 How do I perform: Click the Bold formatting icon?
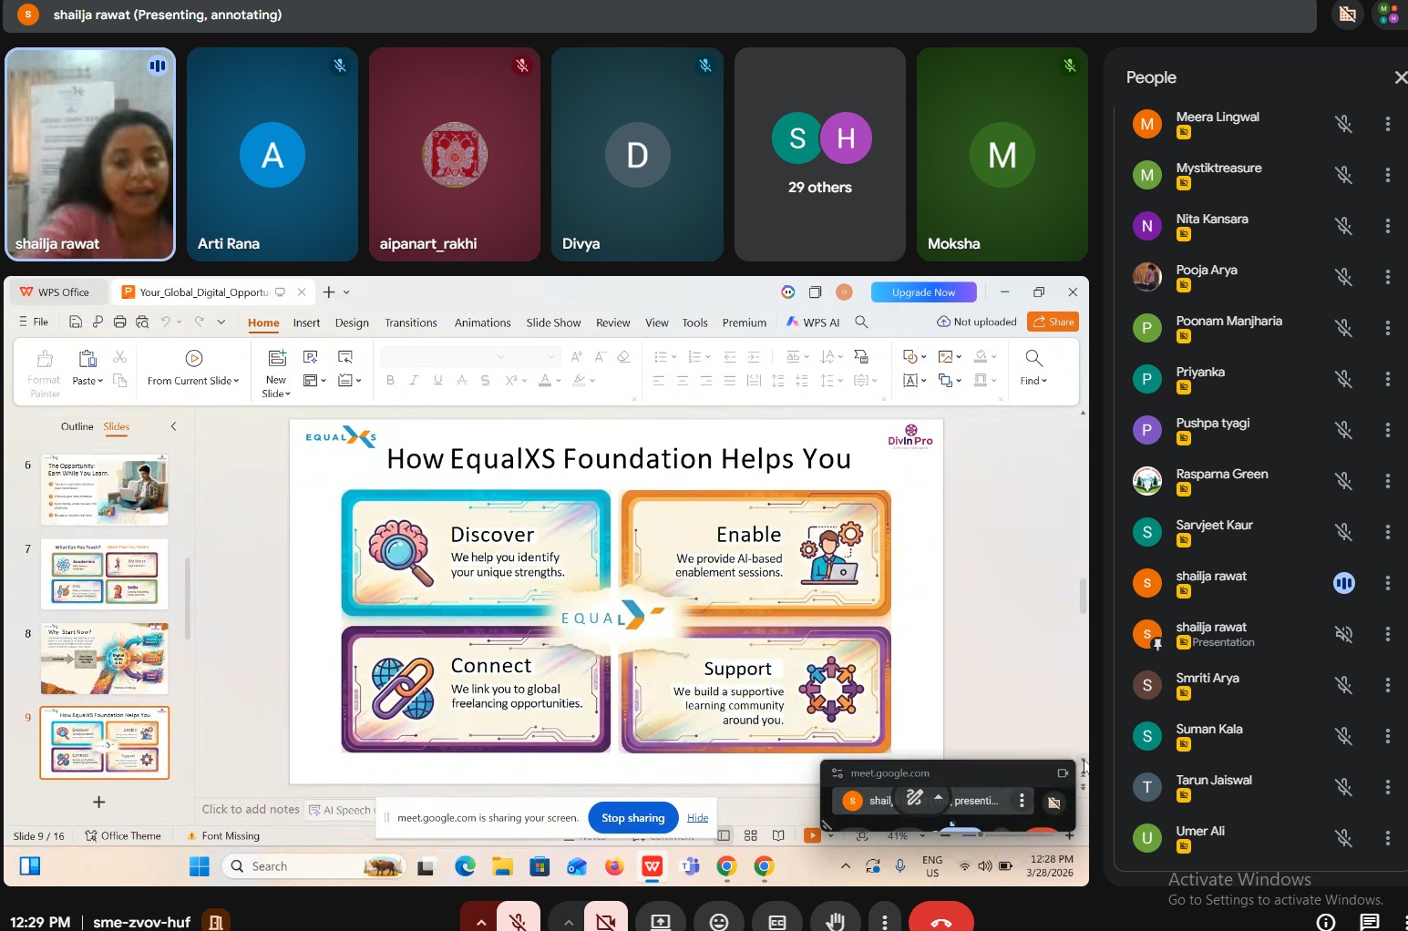[x=390, y=381]
